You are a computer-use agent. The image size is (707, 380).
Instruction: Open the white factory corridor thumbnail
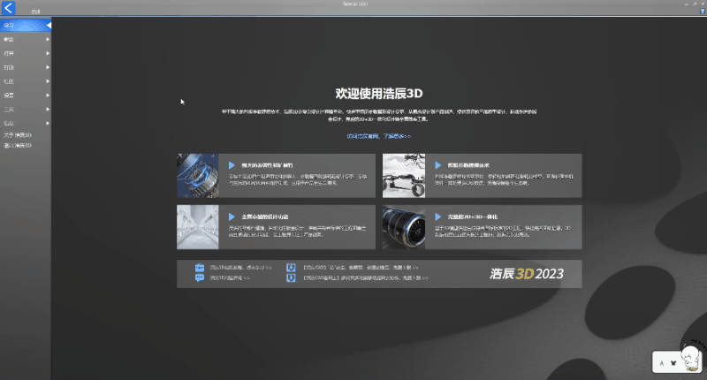point(197,227)
